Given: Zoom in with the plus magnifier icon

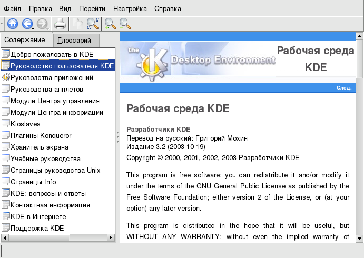Looking at the screenshot, I should pos(110,24).
